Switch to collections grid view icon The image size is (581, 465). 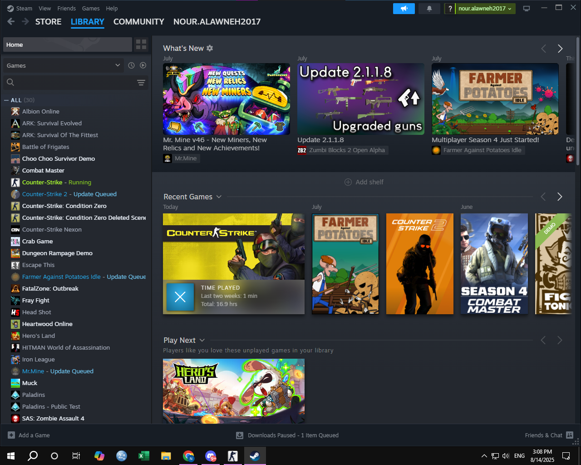point(141,45)
